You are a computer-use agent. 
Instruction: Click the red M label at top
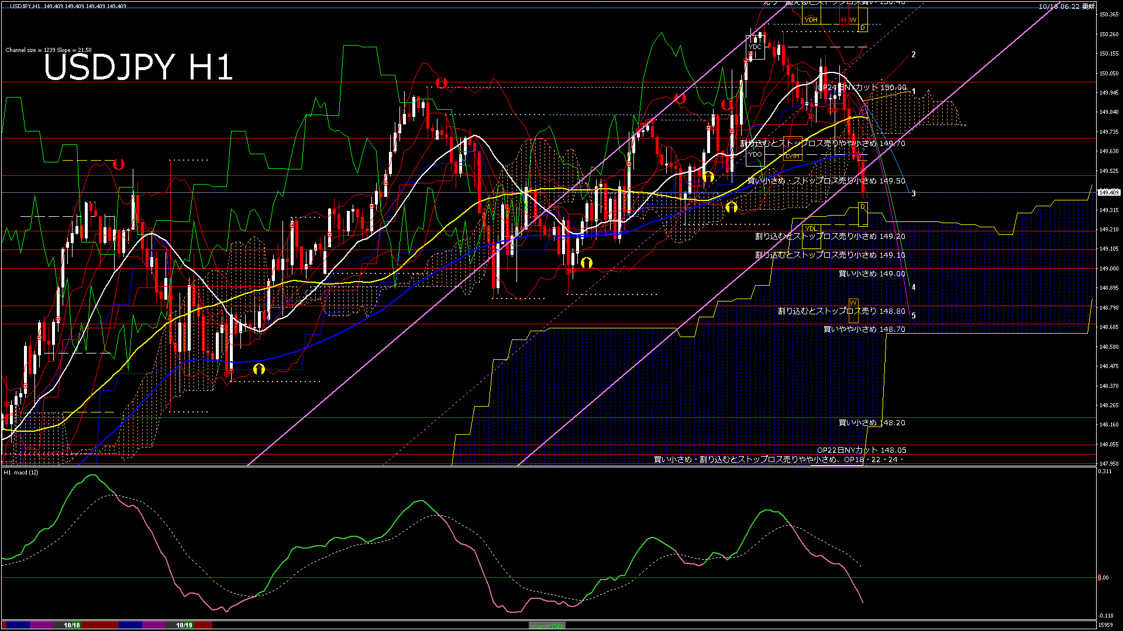843,20
